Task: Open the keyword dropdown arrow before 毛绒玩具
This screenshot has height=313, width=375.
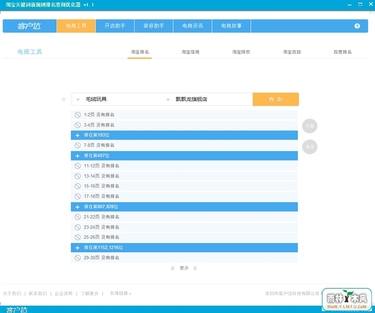Action: (x=78, y=100)
